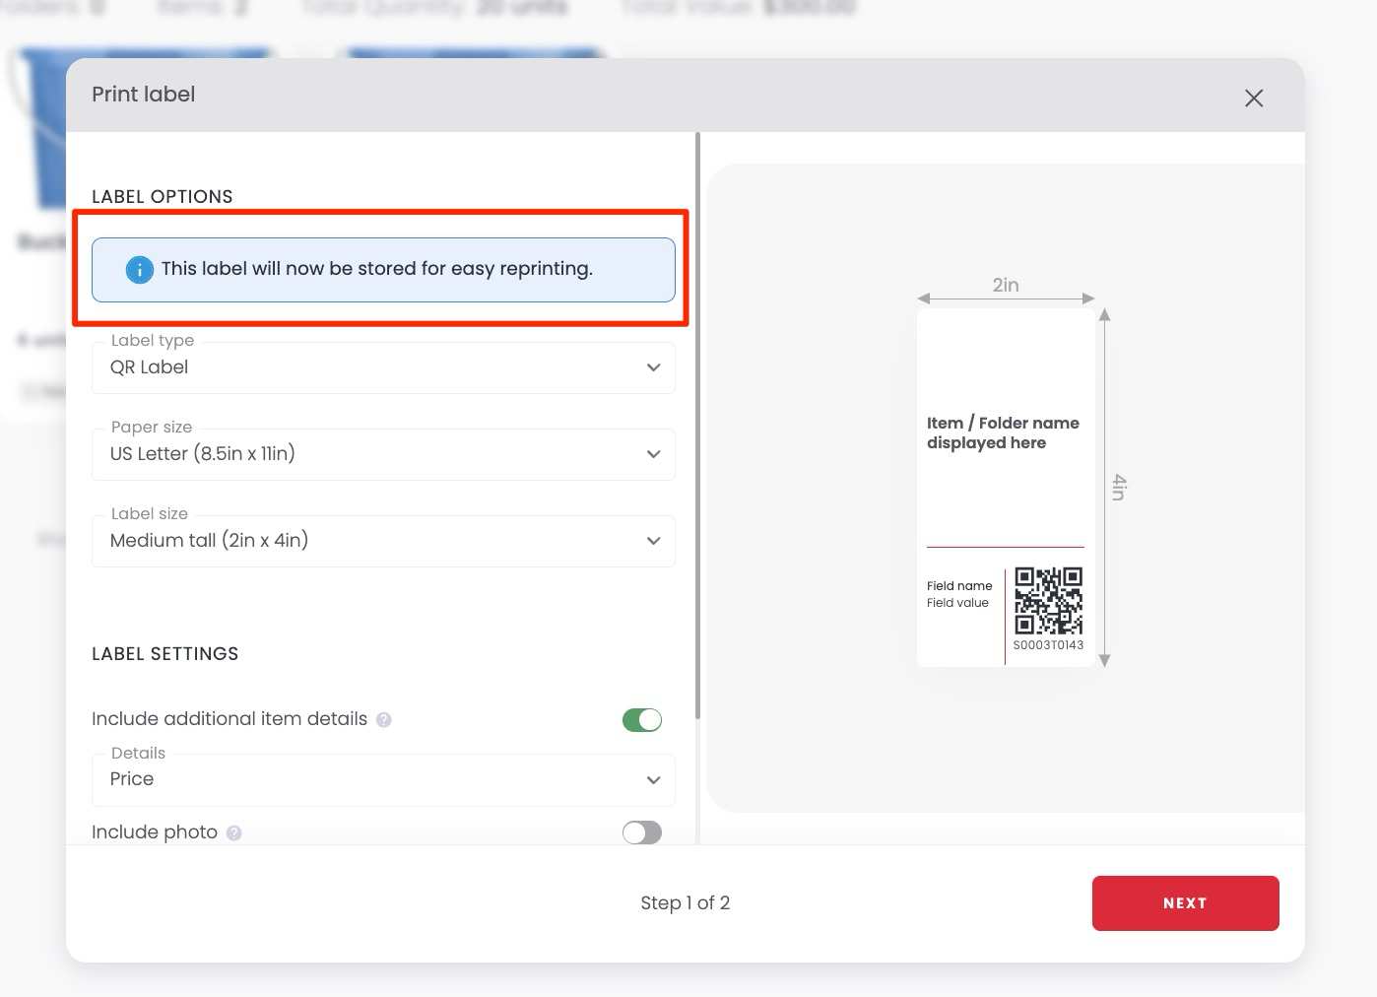Click the 'LABEL OPTIONS' heading

tap(163, 197)
